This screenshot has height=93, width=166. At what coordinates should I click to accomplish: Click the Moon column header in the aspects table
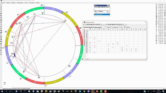pyautogui.click(x=95, y=29)
